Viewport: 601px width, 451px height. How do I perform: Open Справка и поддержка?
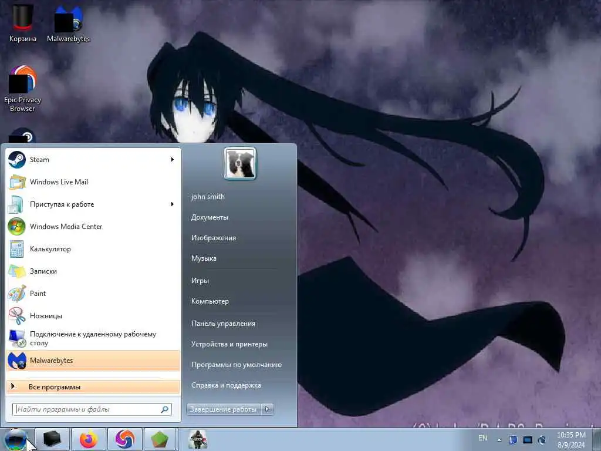point(226,385)
